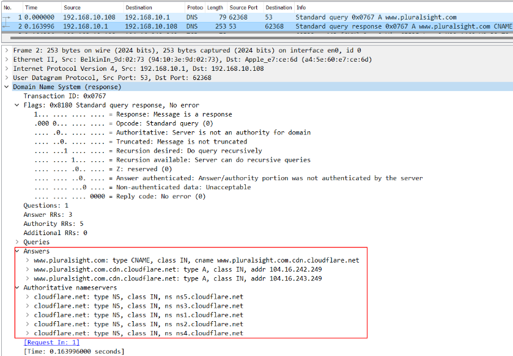Sort packets by the Time column header

(x=42, y=7)
